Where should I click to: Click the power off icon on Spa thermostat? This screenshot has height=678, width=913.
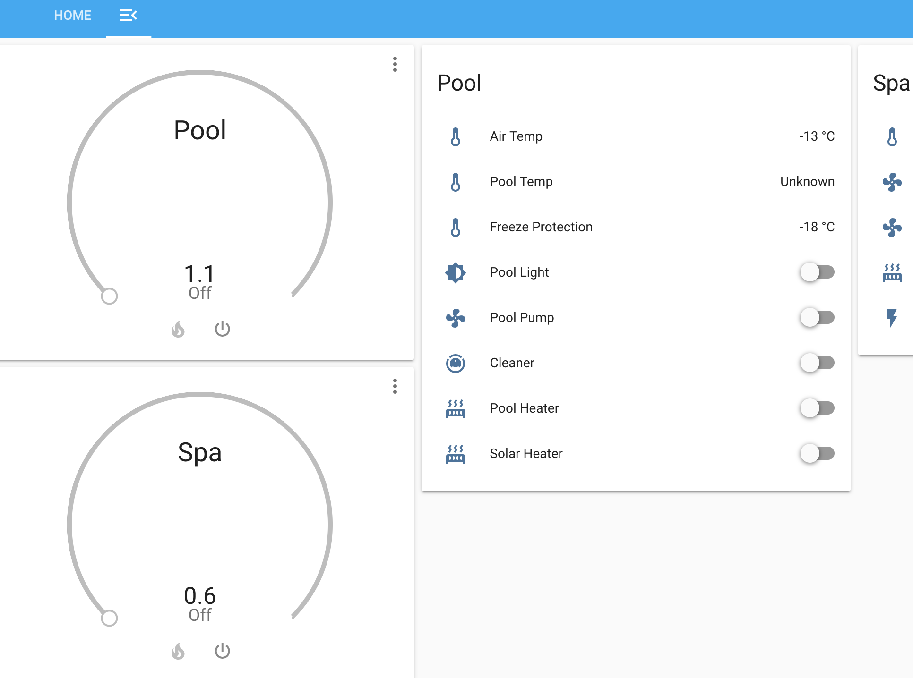(222, 651)
